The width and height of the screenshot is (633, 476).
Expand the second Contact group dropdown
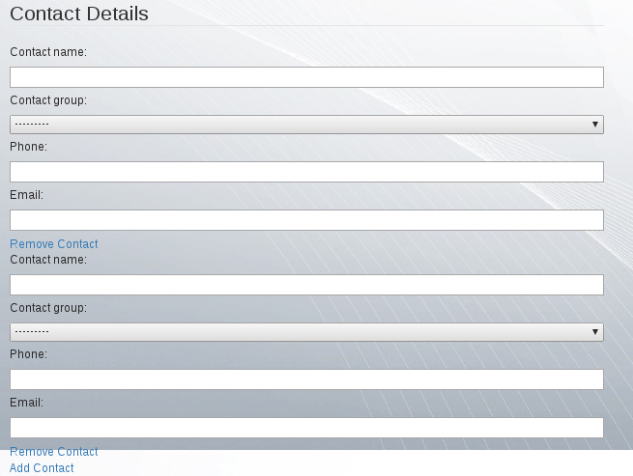306,332
